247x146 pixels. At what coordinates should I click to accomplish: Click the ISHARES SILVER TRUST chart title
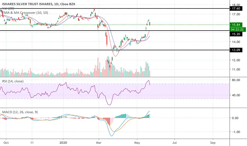point(39,4)
